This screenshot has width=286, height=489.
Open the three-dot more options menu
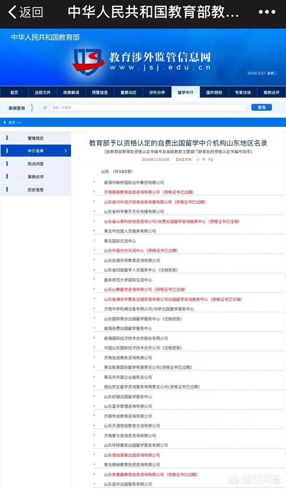pyautogui.click(x=267, y=12)
